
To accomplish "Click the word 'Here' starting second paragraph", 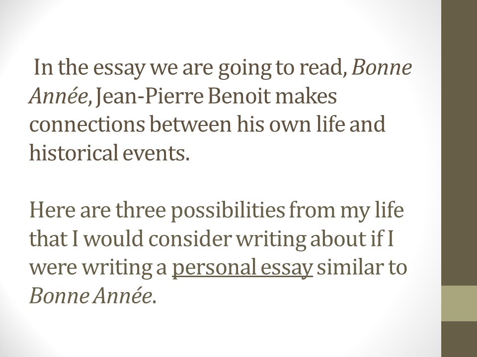I will (52, 209).
